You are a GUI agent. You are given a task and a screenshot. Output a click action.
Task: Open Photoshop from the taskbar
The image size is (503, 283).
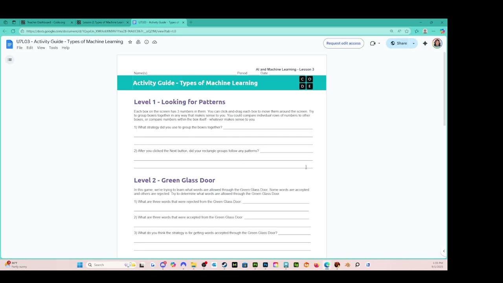(x=265, y=265)
